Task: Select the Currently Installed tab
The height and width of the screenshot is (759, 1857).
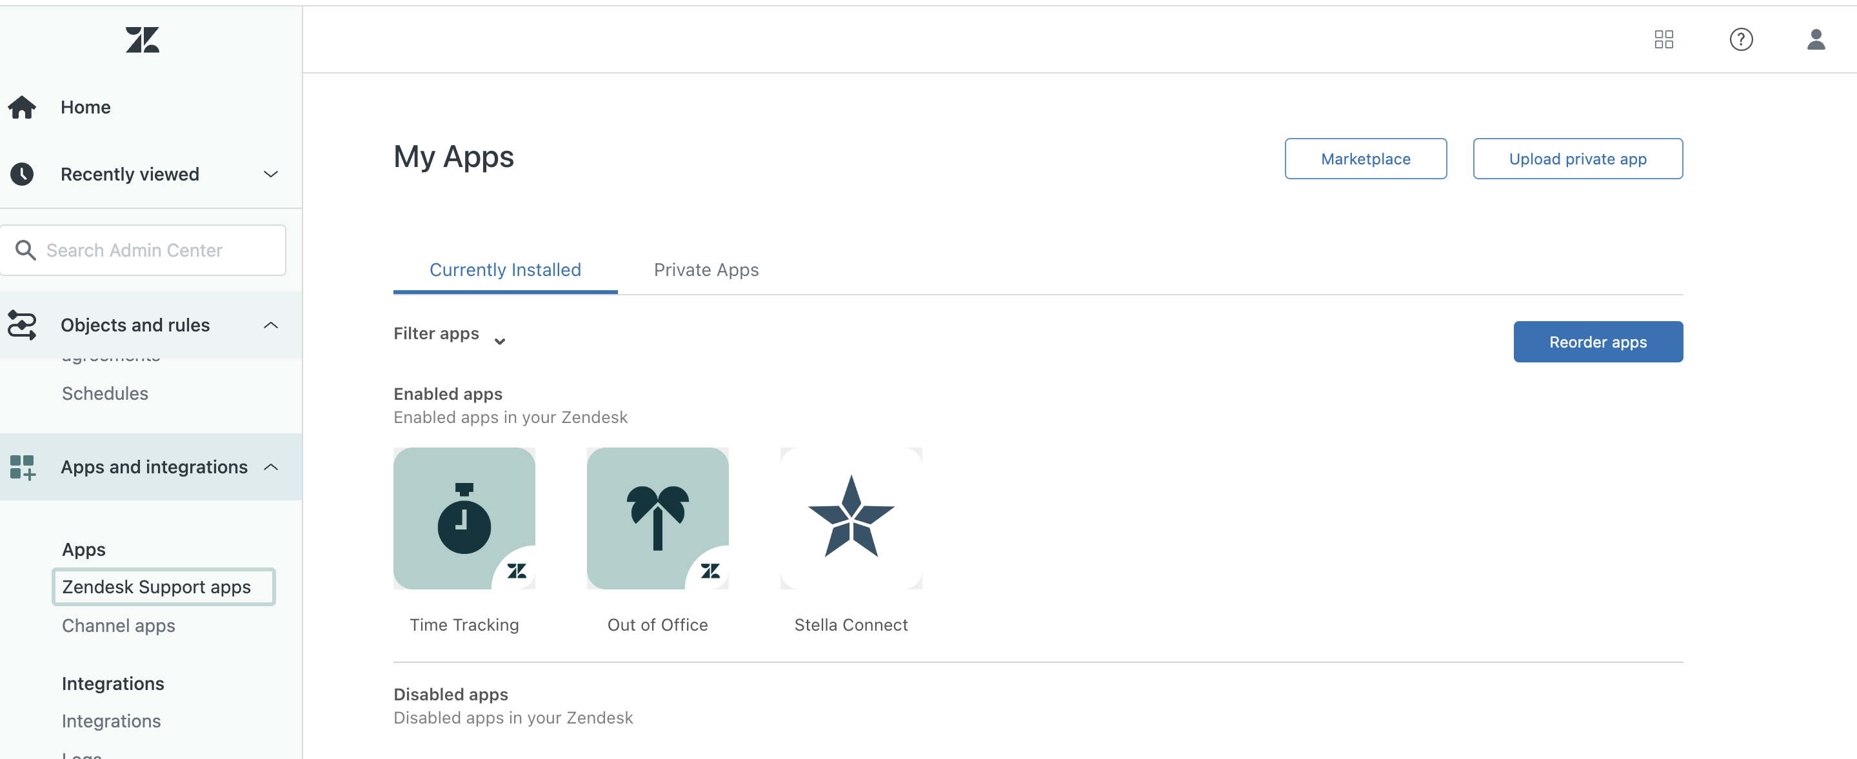Action: pyautogui.click(x=504, y=270)
